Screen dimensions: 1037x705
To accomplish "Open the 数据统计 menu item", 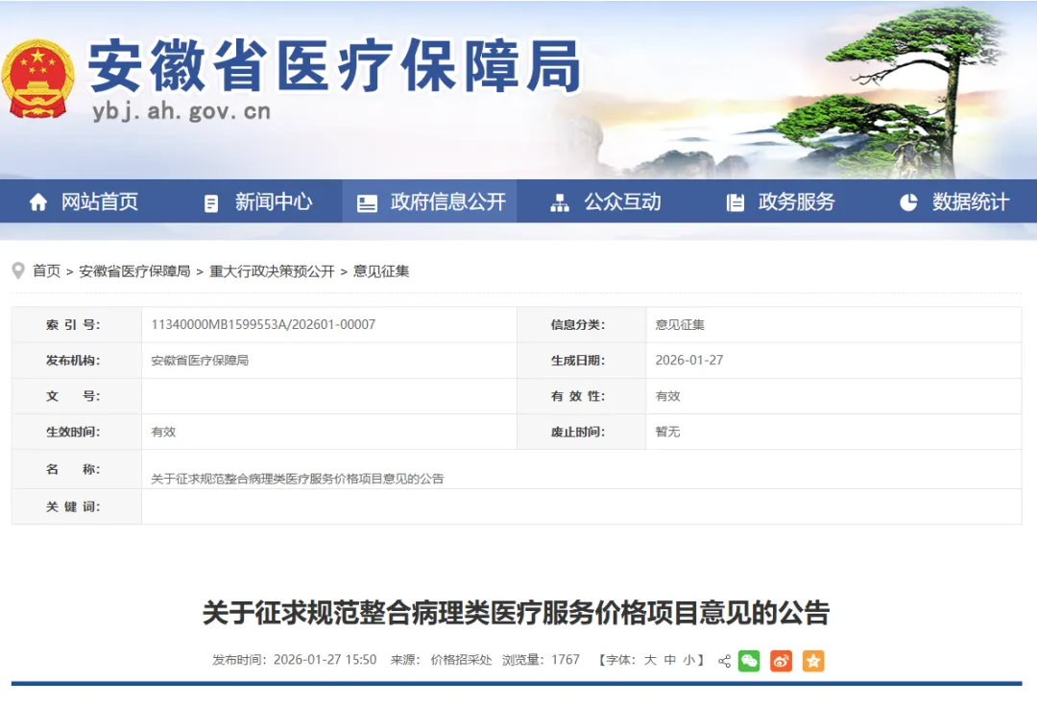I will point(971,201).
